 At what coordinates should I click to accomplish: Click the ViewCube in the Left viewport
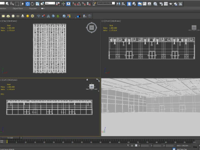tap(92, 87)
